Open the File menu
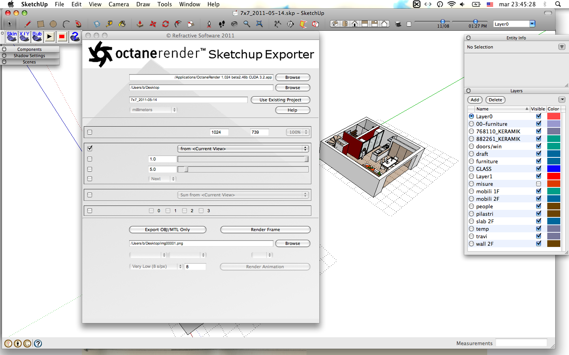This screenshot has width=569, height=355. click(x=59, y=4)
